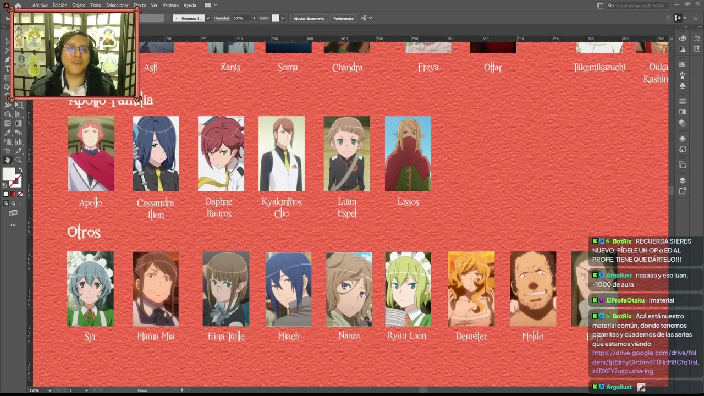Open the Gradient panel in dock
The image size is (704, 396).
tap(683, 113)
